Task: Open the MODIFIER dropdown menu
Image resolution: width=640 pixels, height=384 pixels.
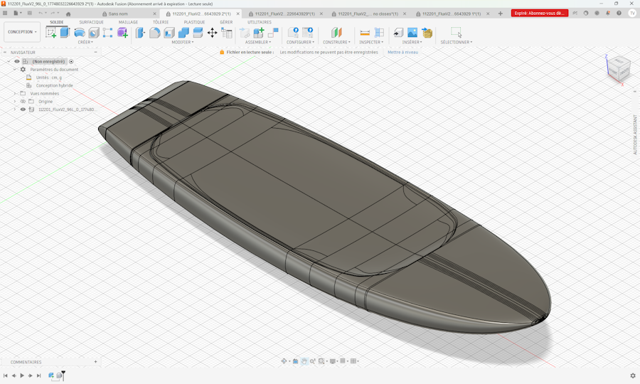Action: tap(182, 42)
